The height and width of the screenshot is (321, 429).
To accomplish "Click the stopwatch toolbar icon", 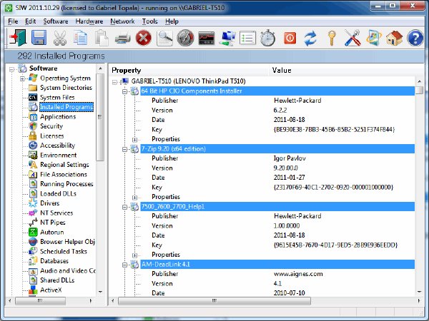I will (268, 38).
